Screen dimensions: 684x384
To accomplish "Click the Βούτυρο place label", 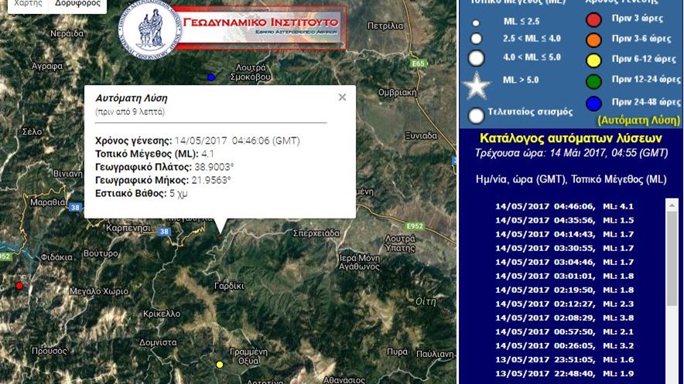I will pyautogui.click(x=101, y=253).
